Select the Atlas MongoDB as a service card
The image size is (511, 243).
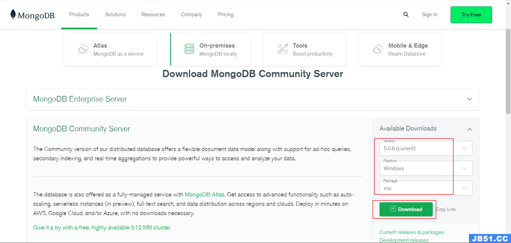coord(110,49)
